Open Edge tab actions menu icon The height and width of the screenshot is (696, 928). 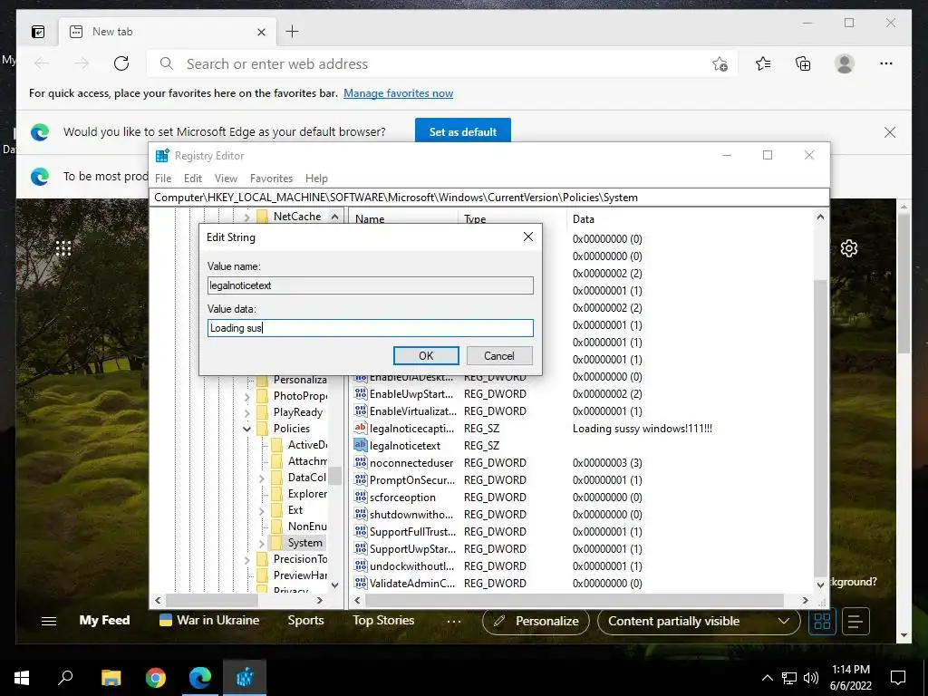click(x=38, y=32)
